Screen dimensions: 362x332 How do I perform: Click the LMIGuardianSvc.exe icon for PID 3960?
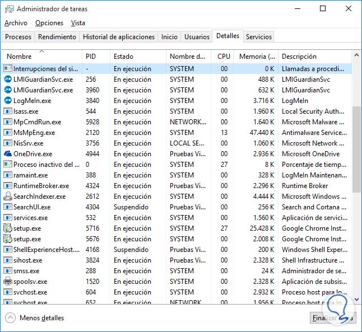[x=8, y=90]
